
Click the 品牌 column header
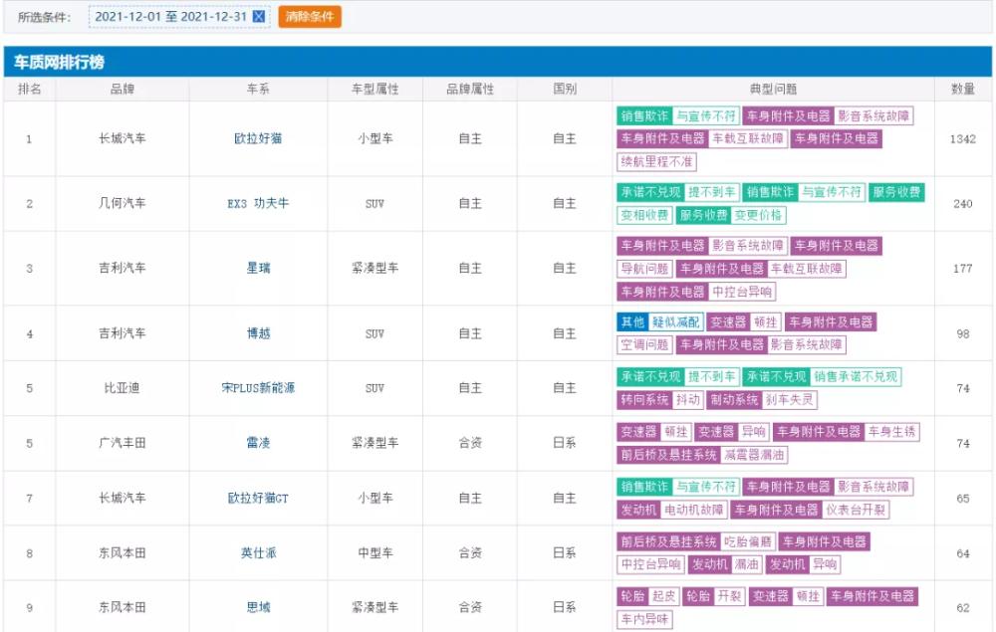tap(122, 89)
